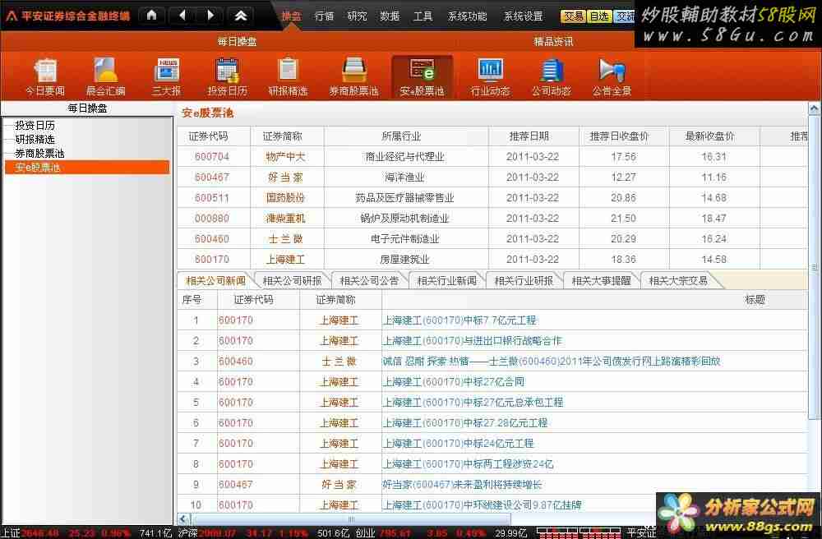Sort stock pool by 最新收盘价 column header
The image size is (822, 539).
coord(710,136)
